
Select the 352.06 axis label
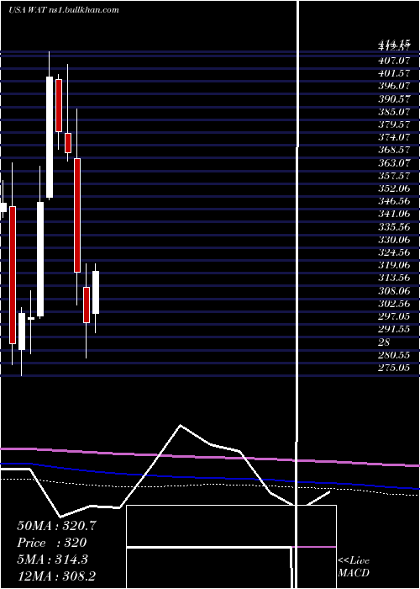(394, 188)
